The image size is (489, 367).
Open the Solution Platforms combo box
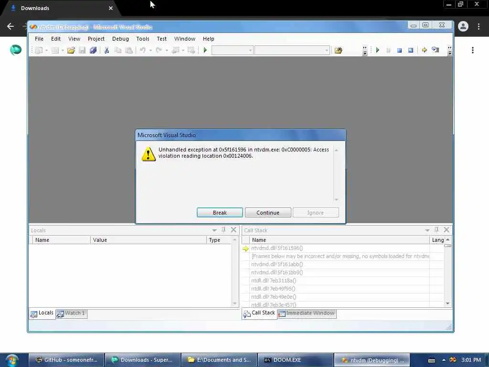(292, 50)
